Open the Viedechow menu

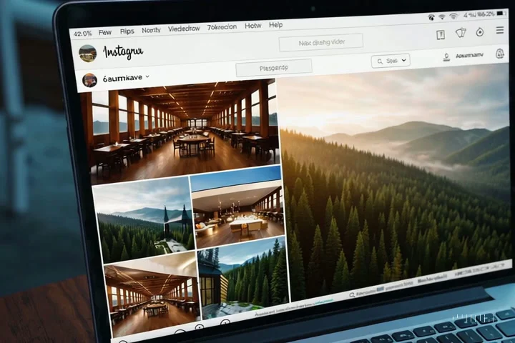[x=184, y=29]
